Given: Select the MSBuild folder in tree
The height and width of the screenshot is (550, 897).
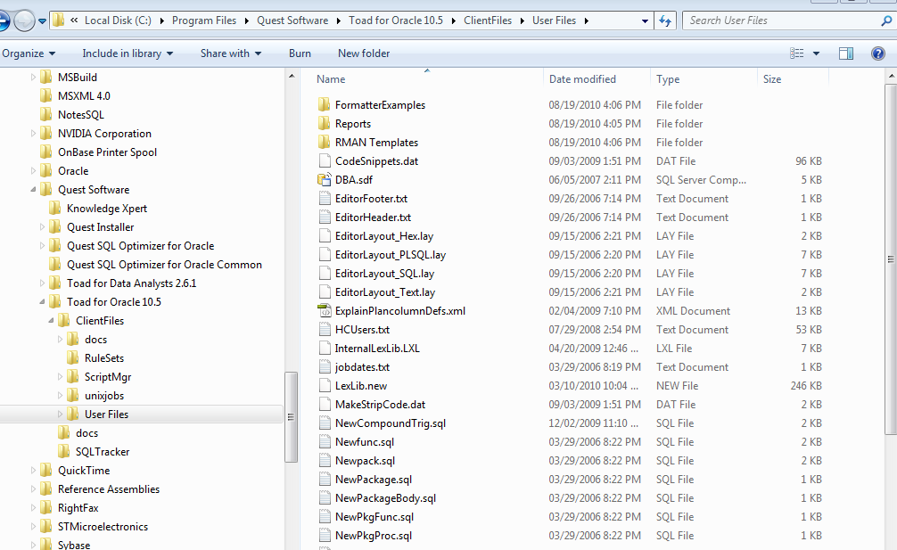Looking at the screenshot, I should (78, 78).
